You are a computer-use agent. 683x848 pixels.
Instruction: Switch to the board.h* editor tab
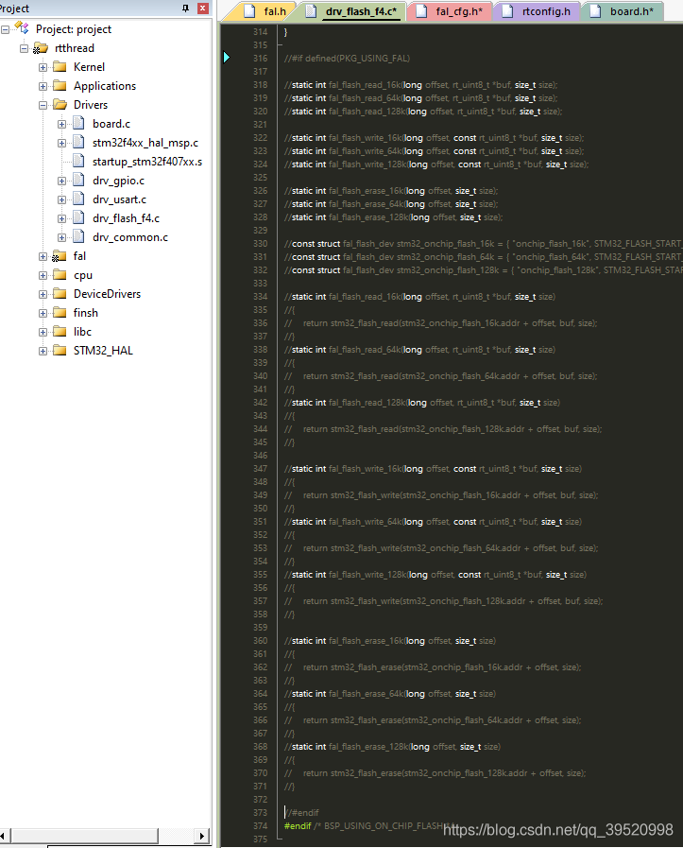(623, 11)
